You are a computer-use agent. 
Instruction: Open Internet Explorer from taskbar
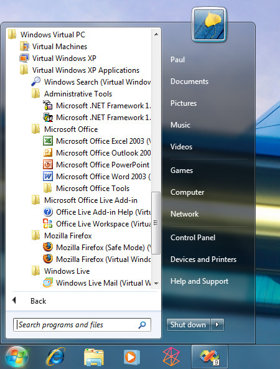click(x=55, y=357)
